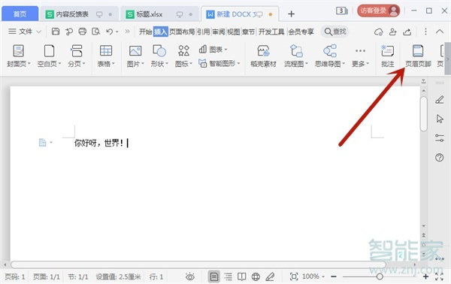Screen dimensions: 451x284
Task: Insert a blank page (空白页)
Action: [x=49, y=56]
